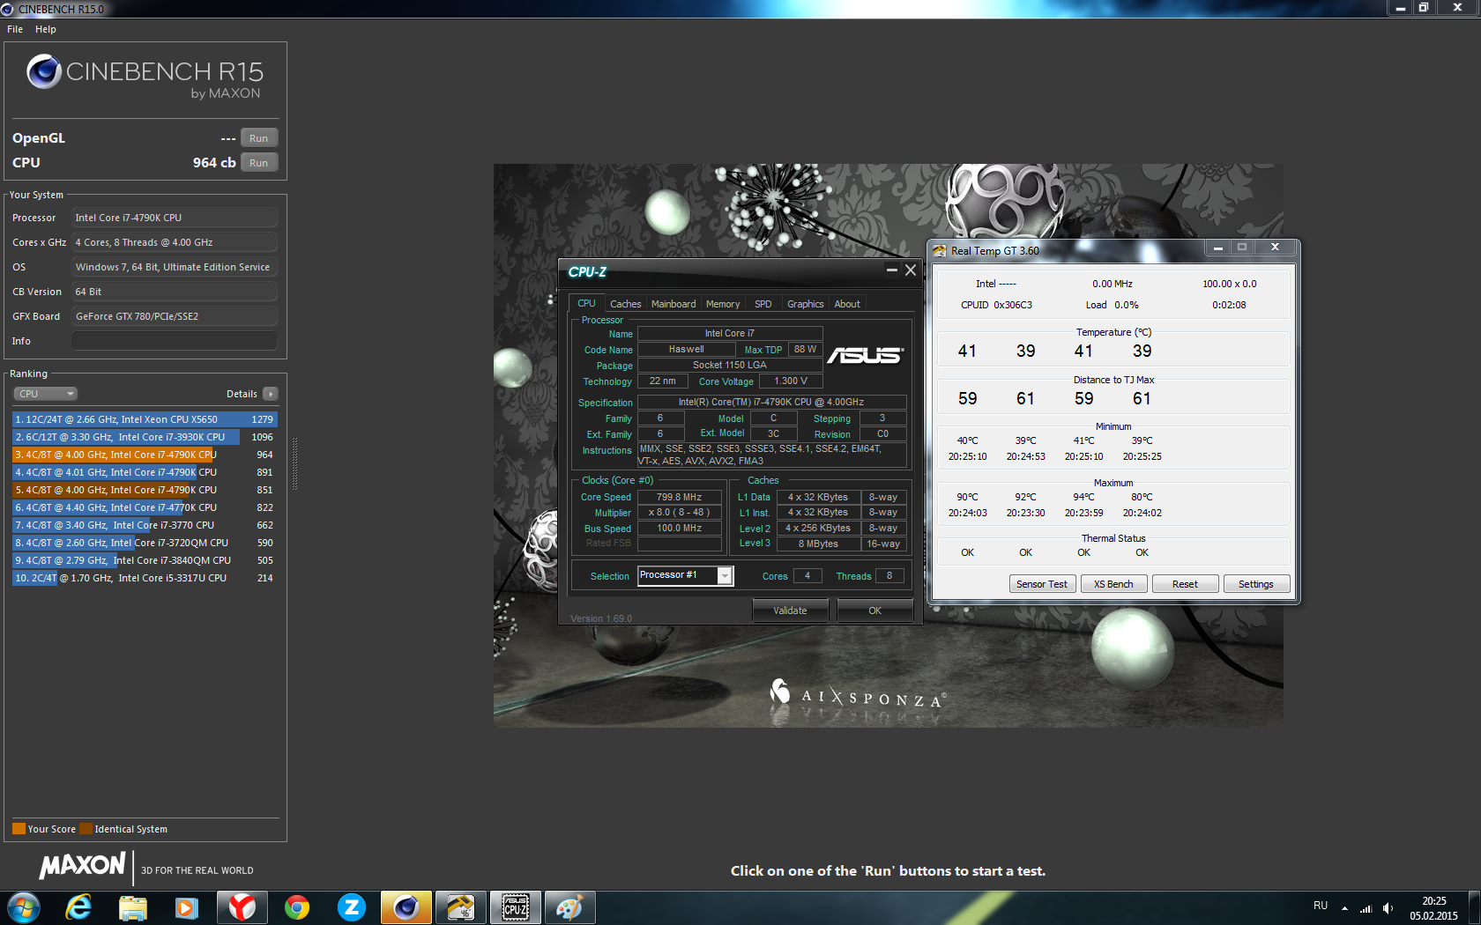This screenshot has width=1481, height=925.
Task: Open Windows Explorer from the taskbar
Action: coord(133,907)
